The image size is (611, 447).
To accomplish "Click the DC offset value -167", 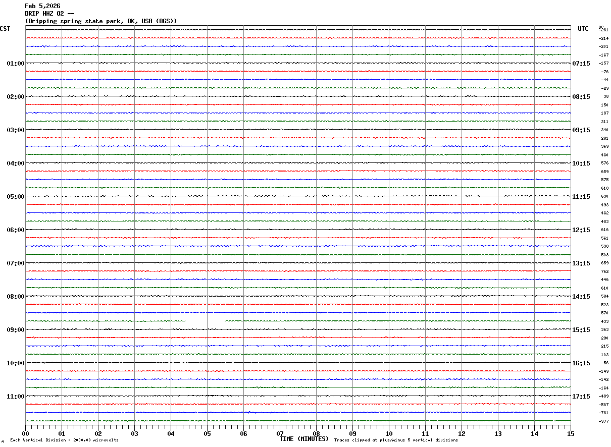I will pos(603,55).
